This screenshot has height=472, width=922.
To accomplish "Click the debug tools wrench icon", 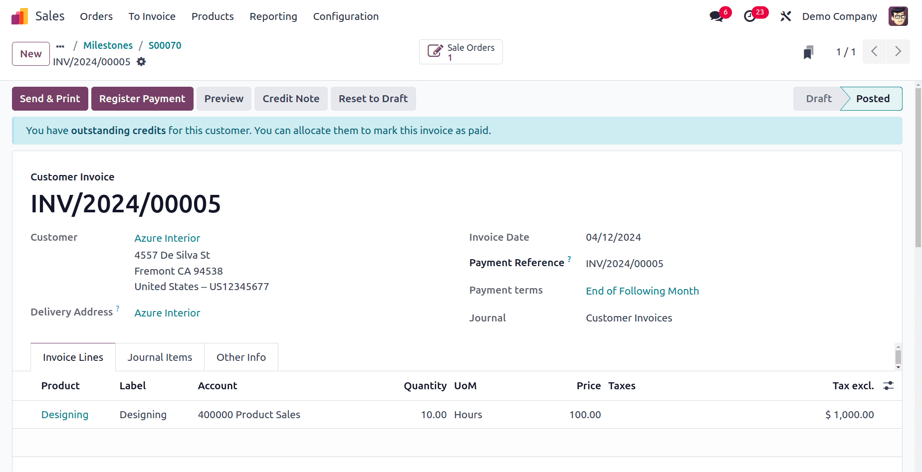I will point(786,16).
